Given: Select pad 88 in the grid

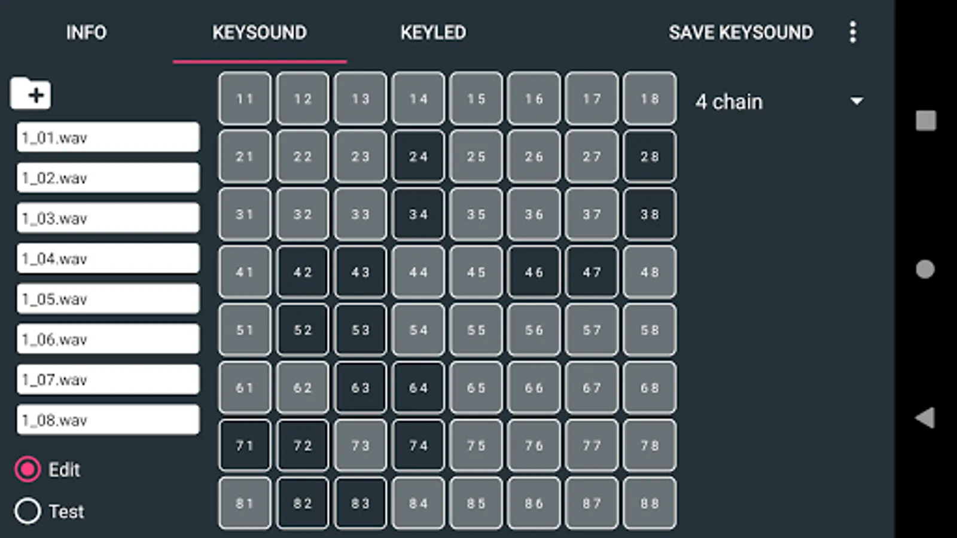Looking at the screenshot, I should pos(650,503).
